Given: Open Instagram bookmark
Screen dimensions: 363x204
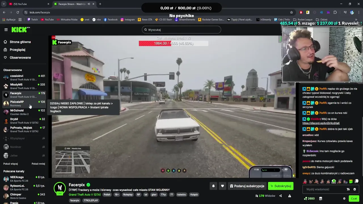Looking at the screenshot, I should [128, 20].
